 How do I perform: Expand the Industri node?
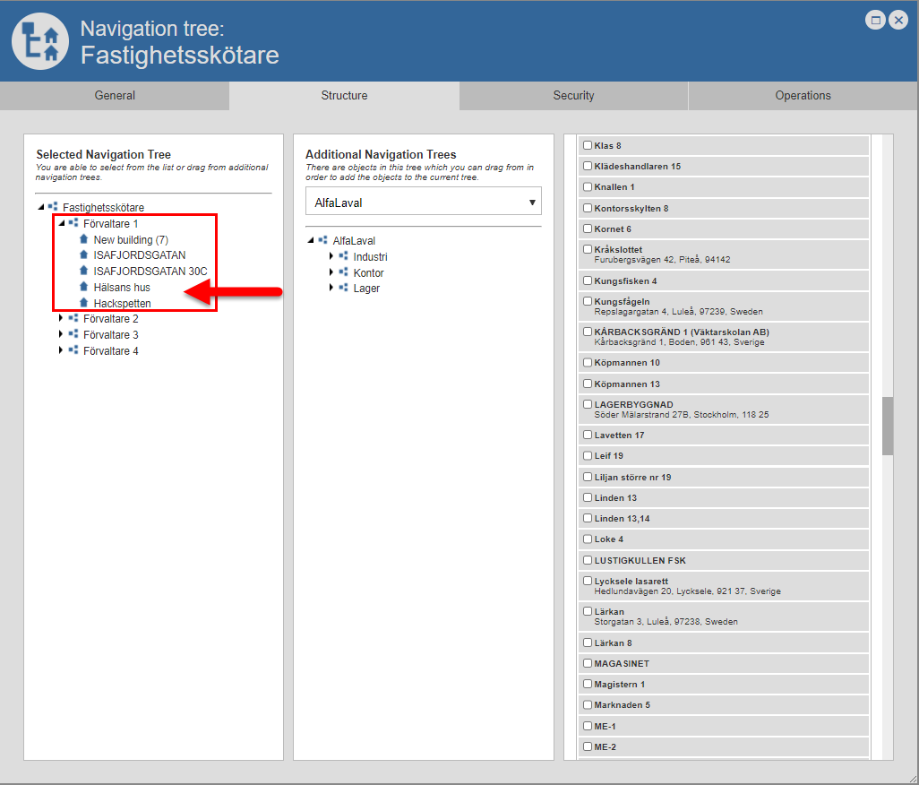331,255
